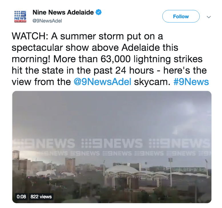Open the Nine News Adelaide profile avatar
The height and width of the screenshot is (208, 222).
20,17
